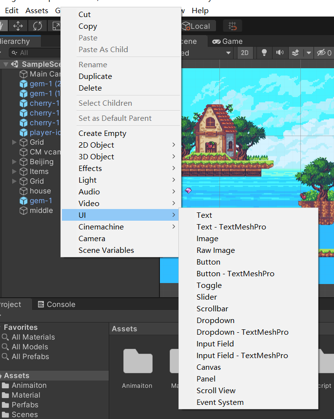Open the 2D Object submenu
334x419 pixels.
pos(121,145)
